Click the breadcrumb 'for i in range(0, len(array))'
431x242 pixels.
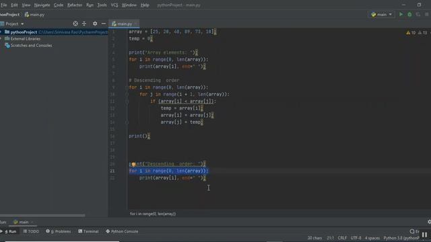(153, 214)
